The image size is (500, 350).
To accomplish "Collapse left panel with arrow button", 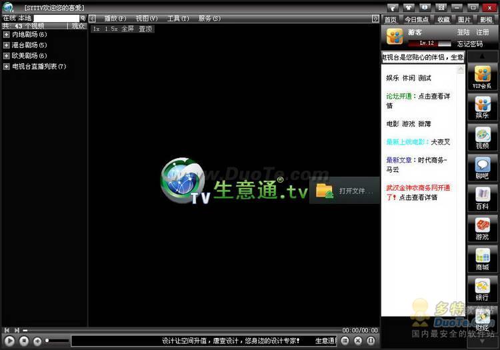I will (x=92, y=19).
